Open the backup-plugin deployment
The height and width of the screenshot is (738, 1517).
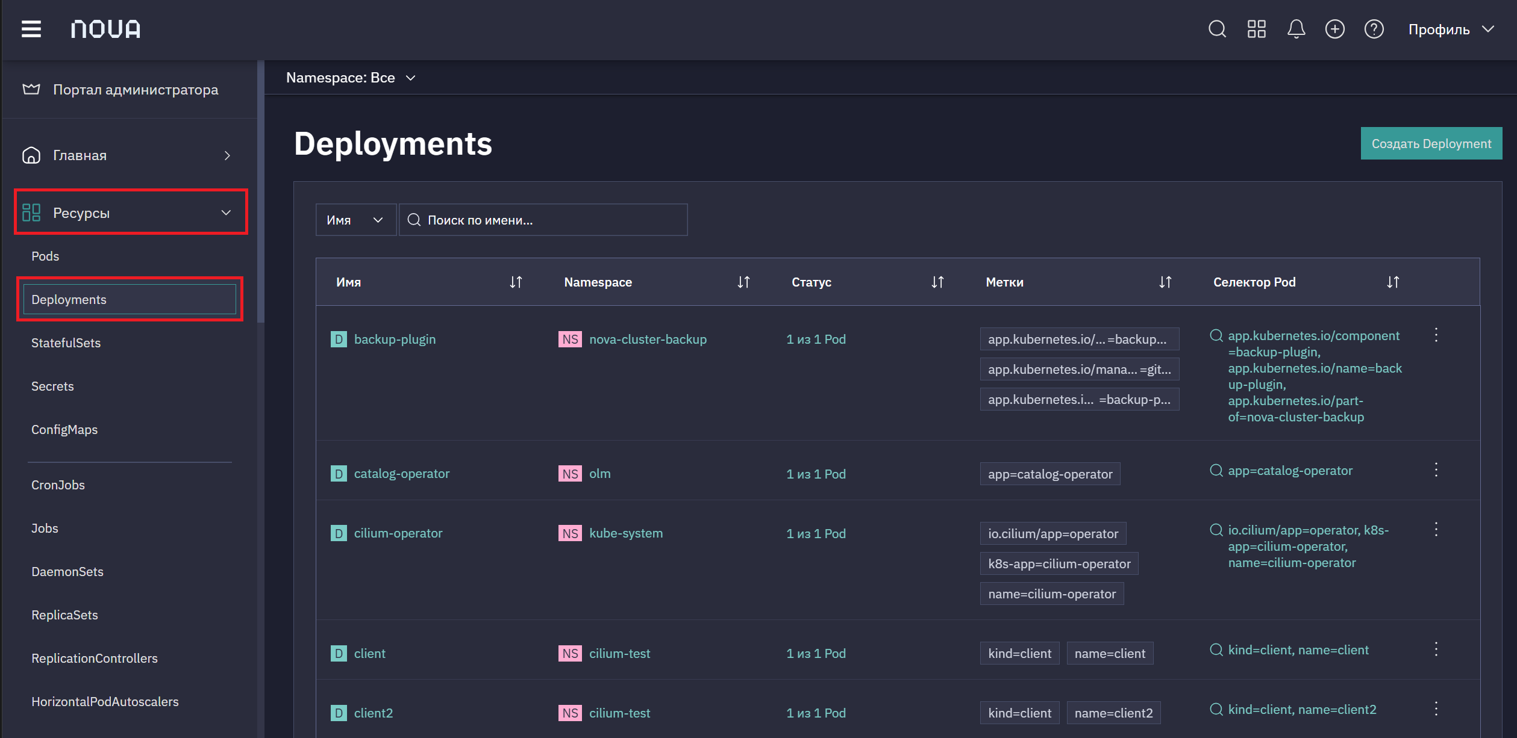[x=395, y=339]
